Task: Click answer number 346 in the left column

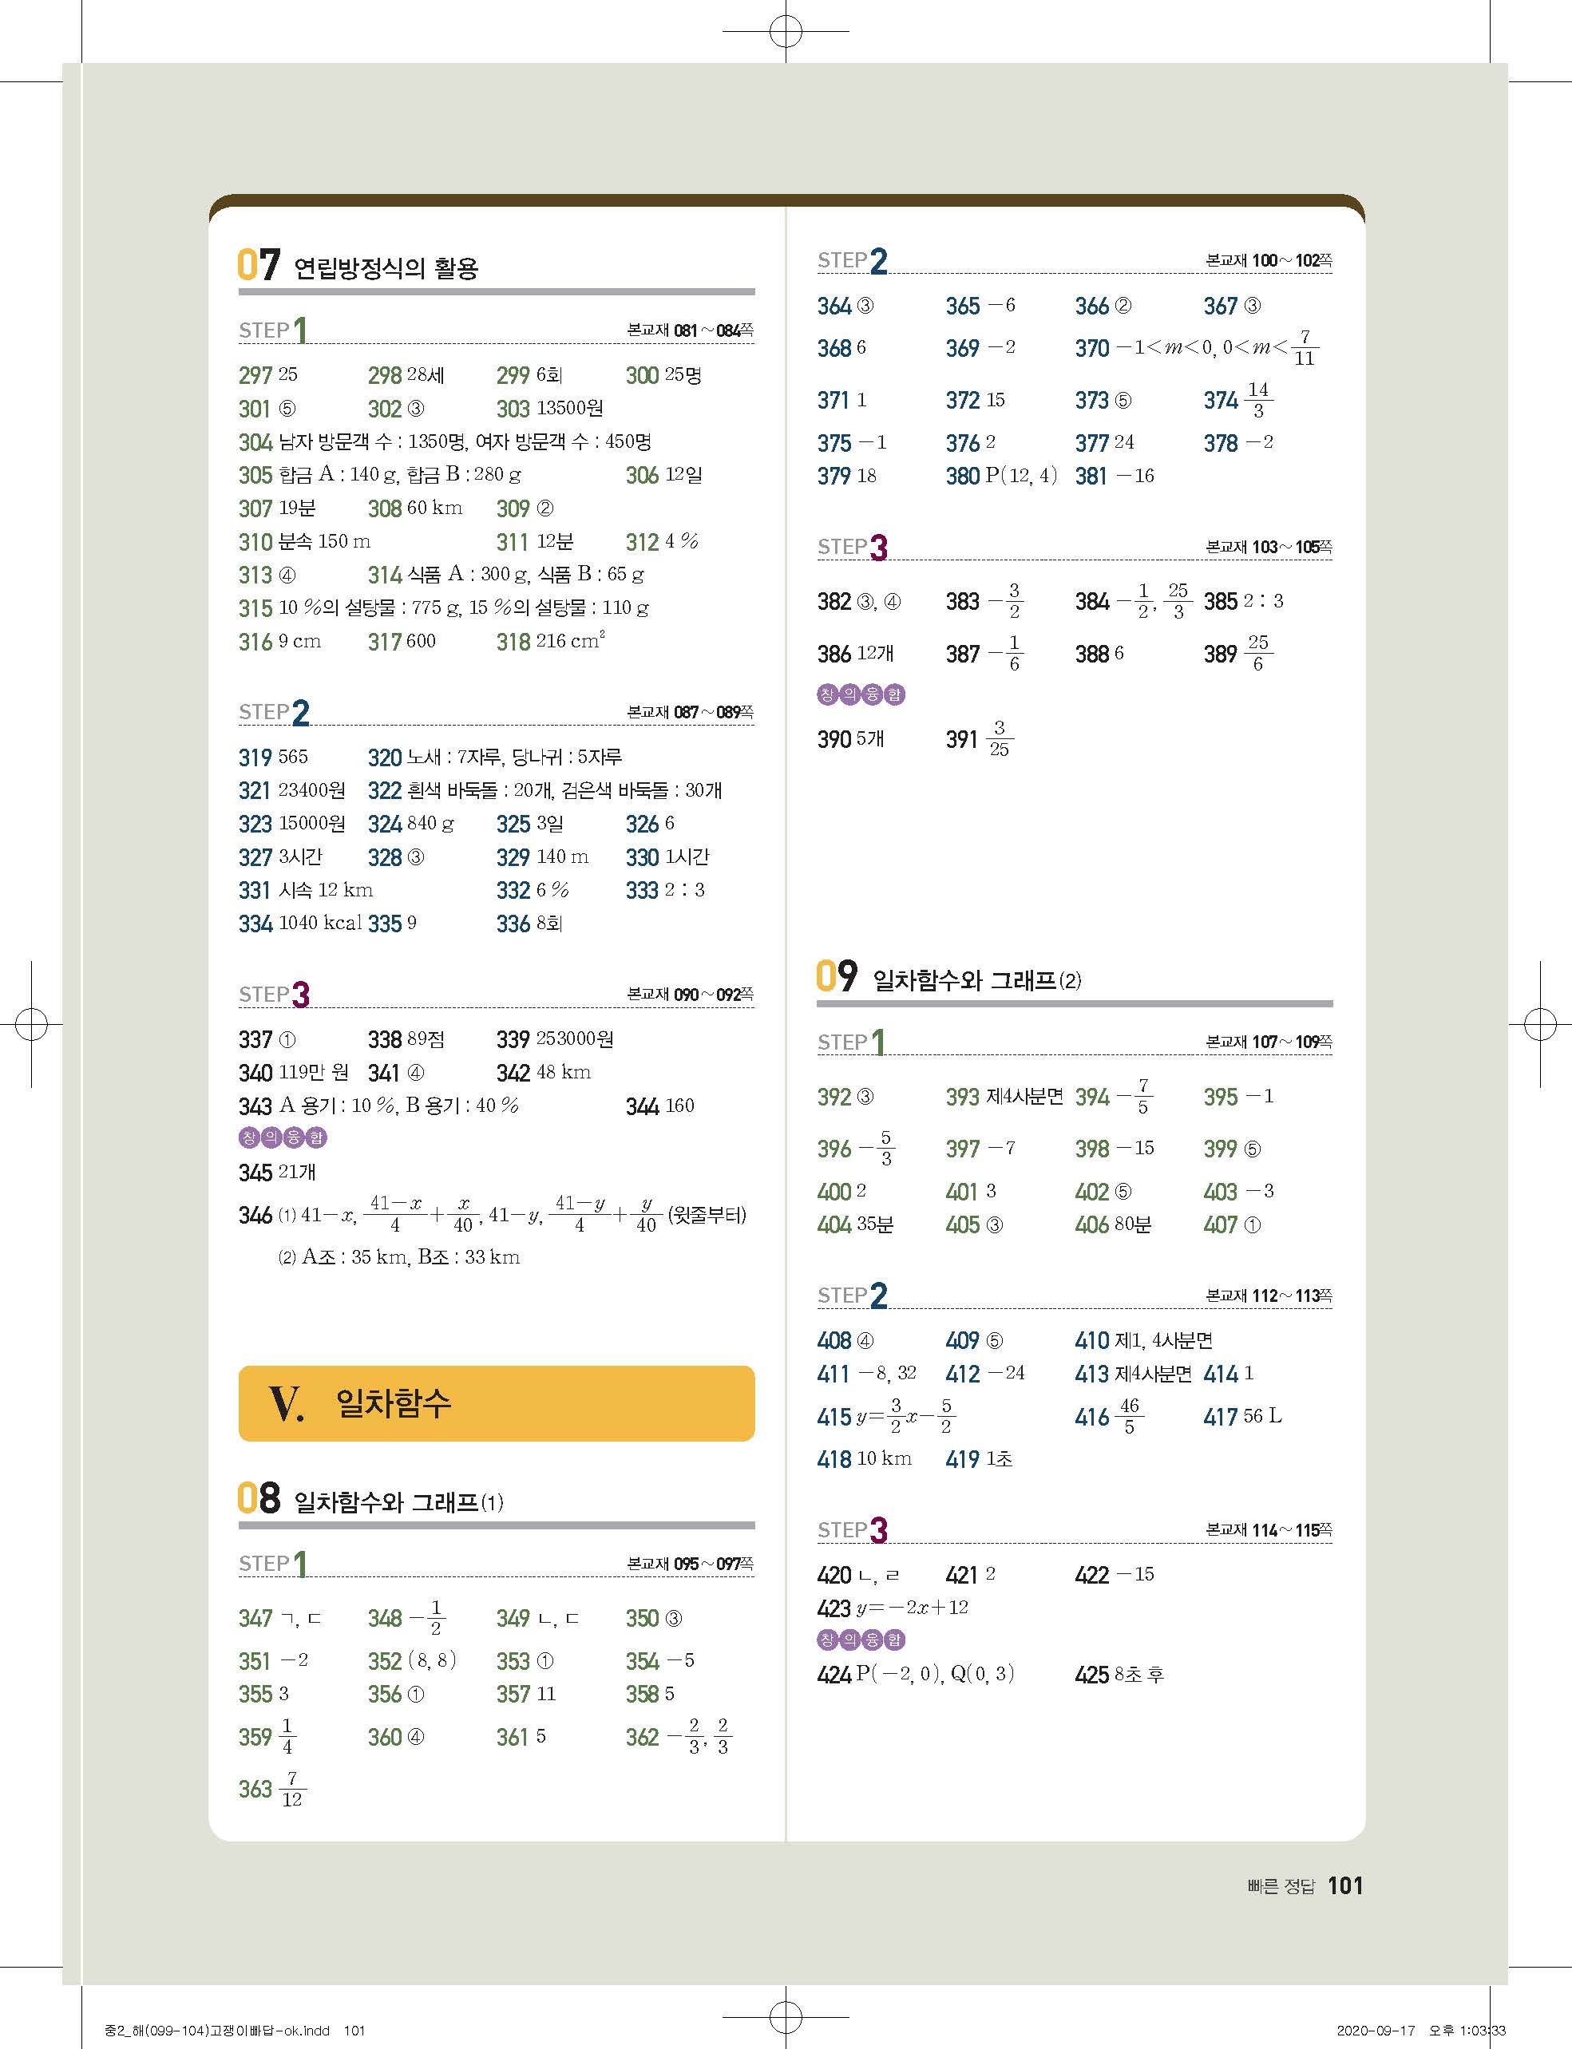Action: pos(255,1216)
